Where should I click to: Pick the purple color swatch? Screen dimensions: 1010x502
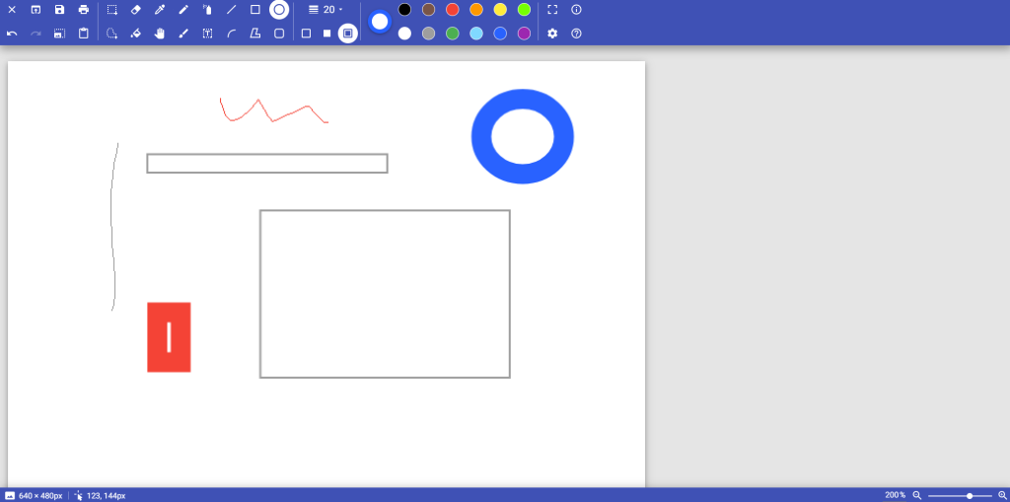click(525, 34)
